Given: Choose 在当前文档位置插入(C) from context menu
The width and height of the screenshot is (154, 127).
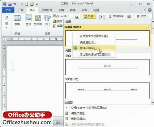Looking at the screenshot, I should pos(94,36).
